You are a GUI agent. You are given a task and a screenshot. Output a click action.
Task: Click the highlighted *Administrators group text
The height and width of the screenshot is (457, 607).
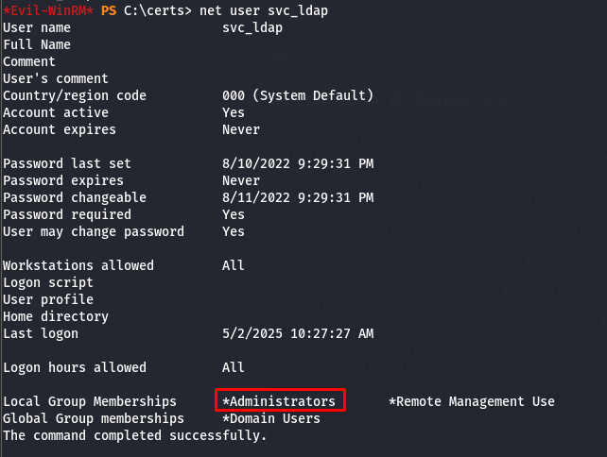click(279, 401)
